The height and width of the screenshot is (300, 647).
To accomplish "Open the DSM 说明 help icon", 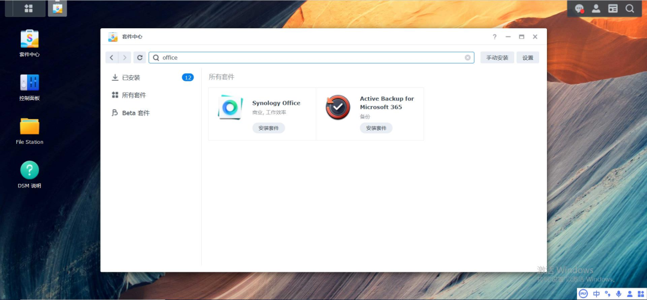I will pos(29,170).
